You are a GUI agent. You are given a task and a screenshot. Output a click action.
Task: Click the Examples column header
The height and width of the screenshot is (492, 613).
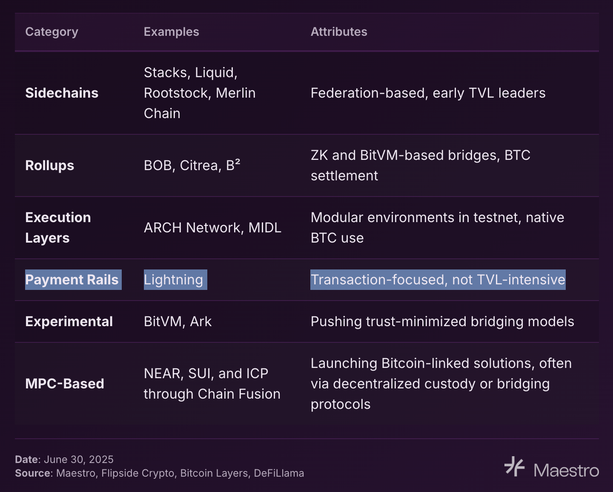(x=171, y=32)
